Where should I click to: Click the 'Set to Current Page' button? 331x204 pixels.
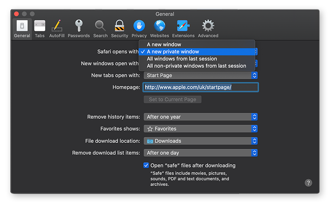coord(173,99)
